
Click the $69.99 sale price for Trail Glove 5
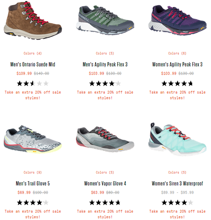[24, 192]
